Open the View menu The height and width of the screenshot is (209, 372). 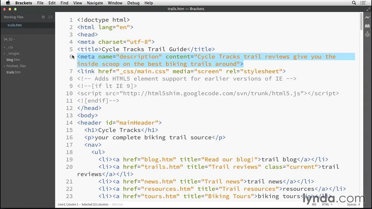click(78, 3)
